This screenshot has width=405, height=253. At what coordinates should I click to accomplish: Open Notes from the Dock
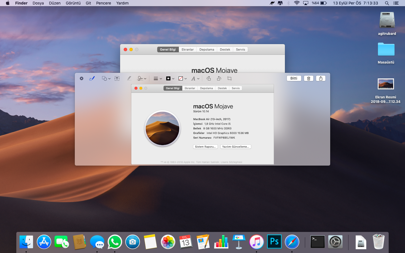pyautogui.click(x=150, y=242)
